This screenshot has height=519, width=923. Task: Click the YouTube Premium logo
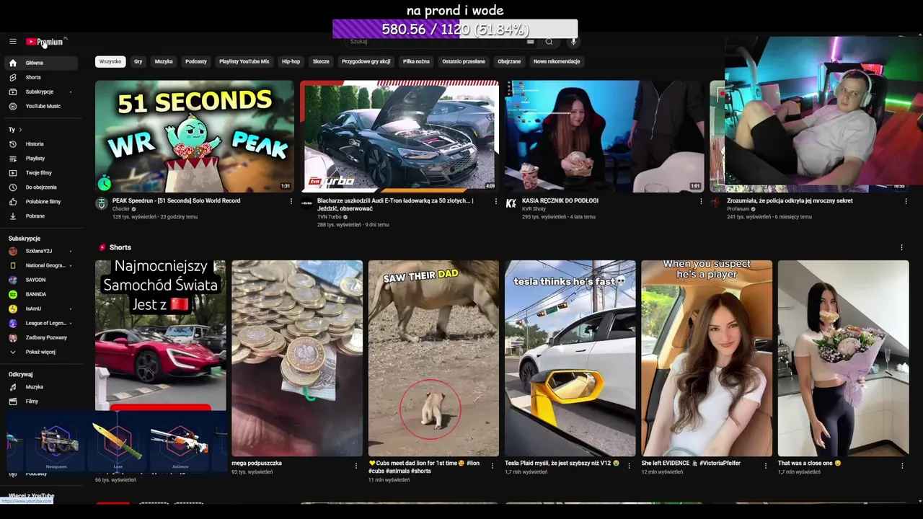tap(45, 42)
